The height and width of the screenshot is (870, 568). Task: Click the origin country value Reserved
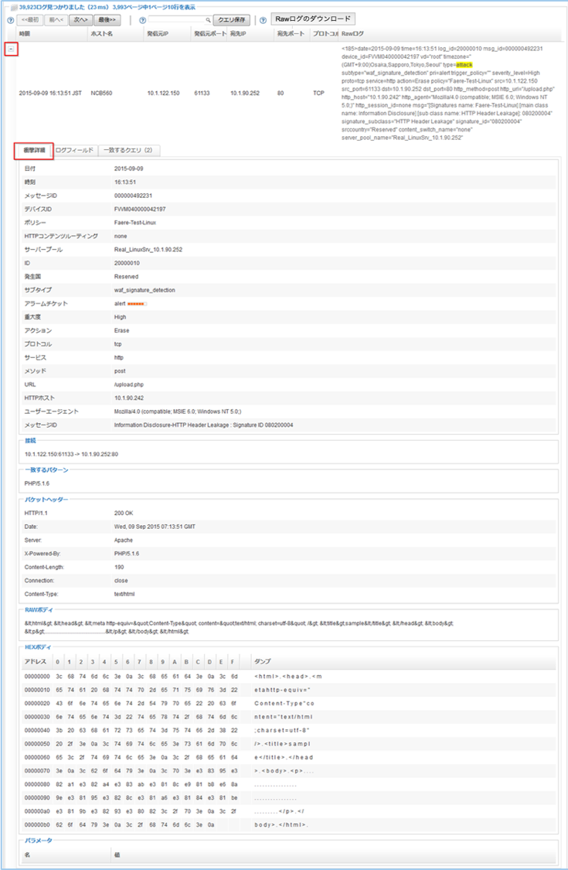(127, 276)
